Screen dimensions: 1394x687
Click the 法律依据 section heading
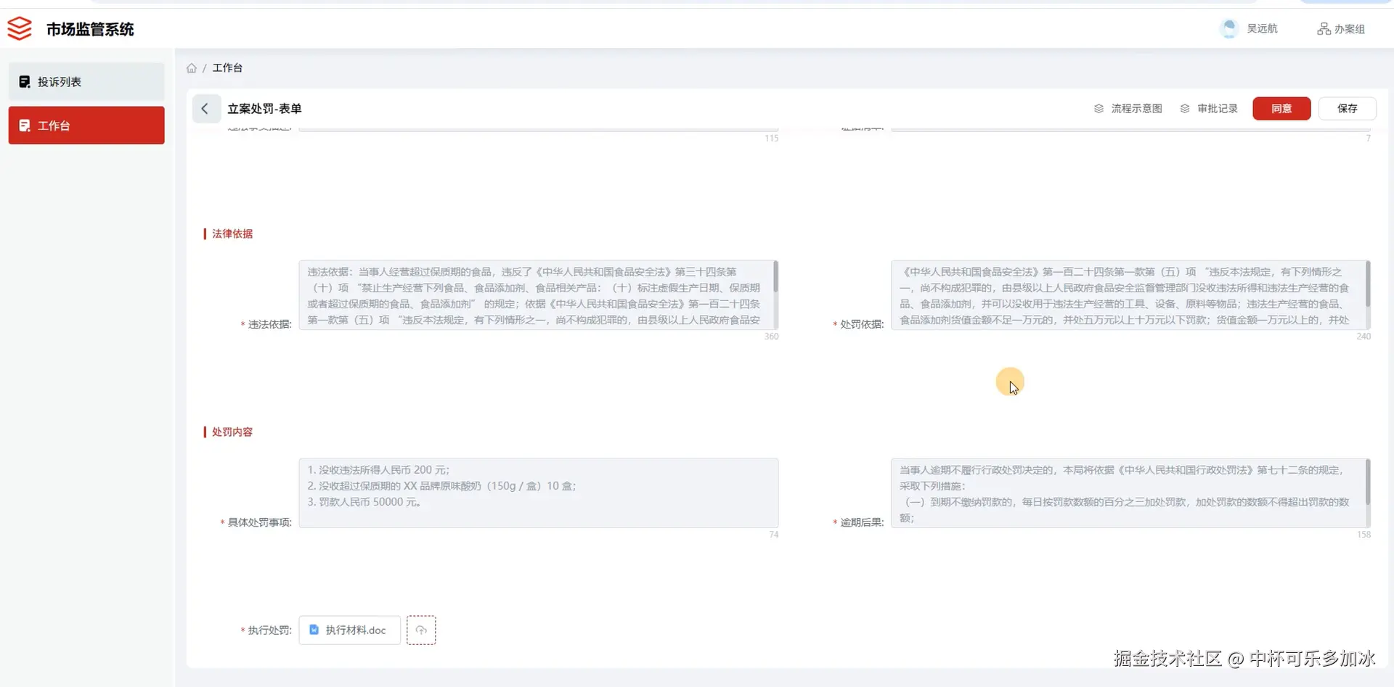[232, 234]
